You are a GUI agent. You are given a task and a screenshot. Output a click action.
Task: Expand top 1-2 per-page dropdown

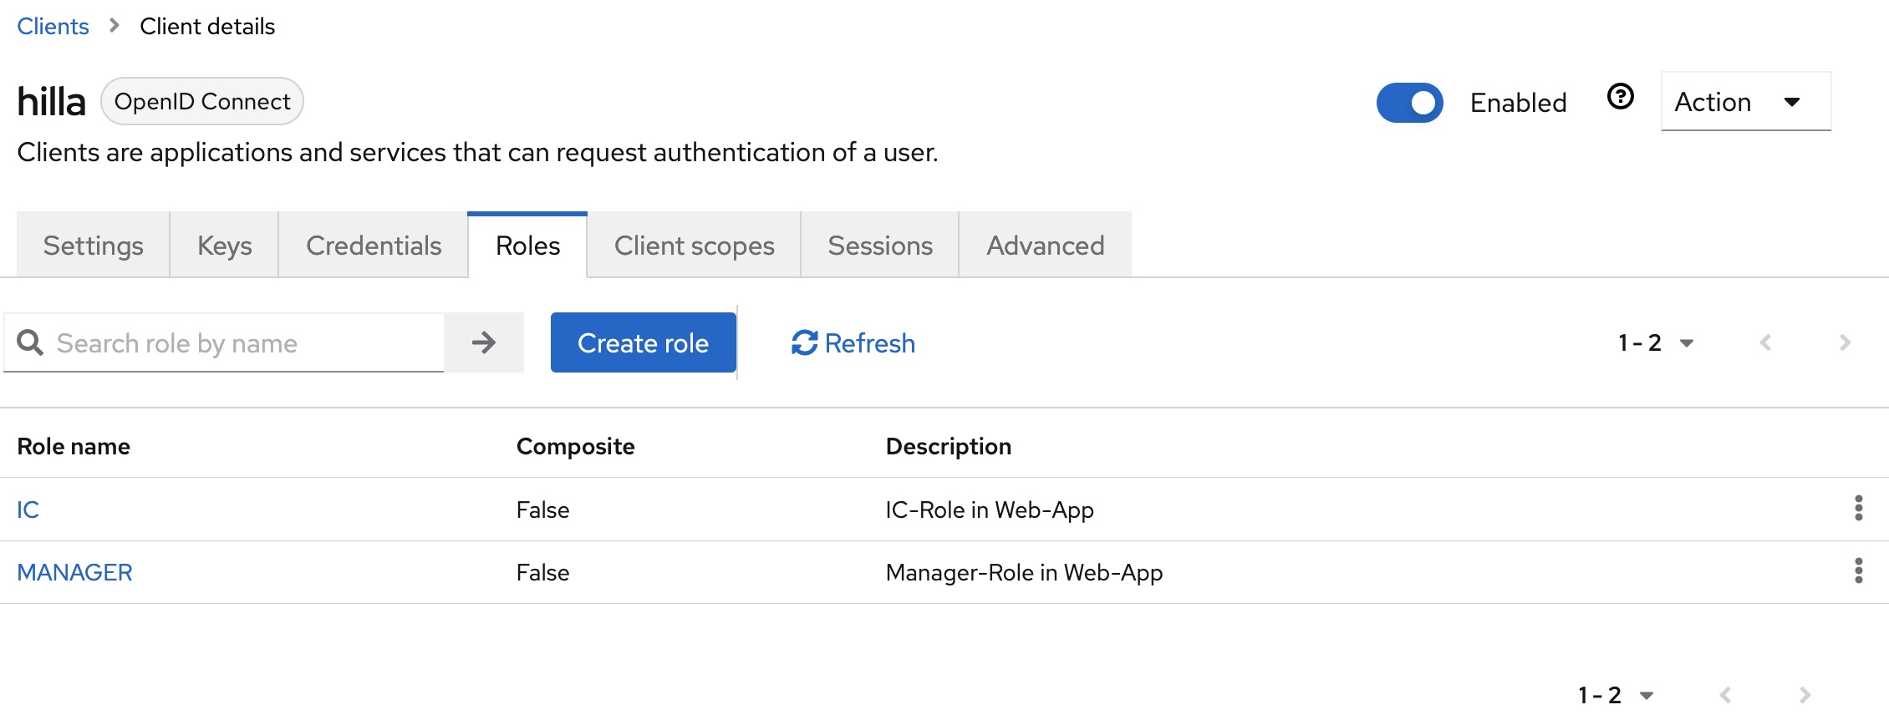pyautogui.click(x=1656, y=342)
